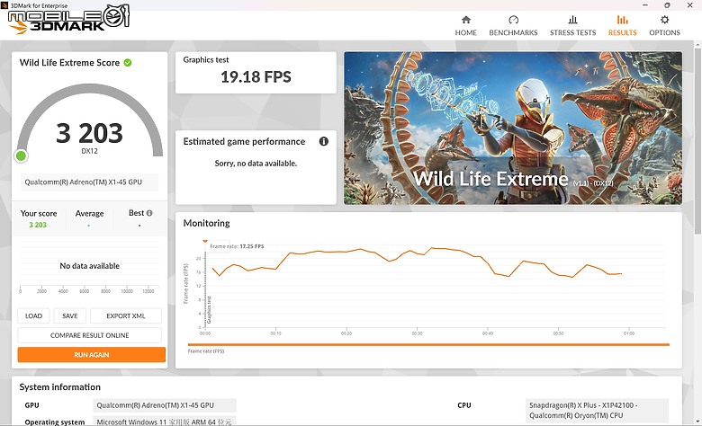Click the Operating system value field

pos(165,421)
